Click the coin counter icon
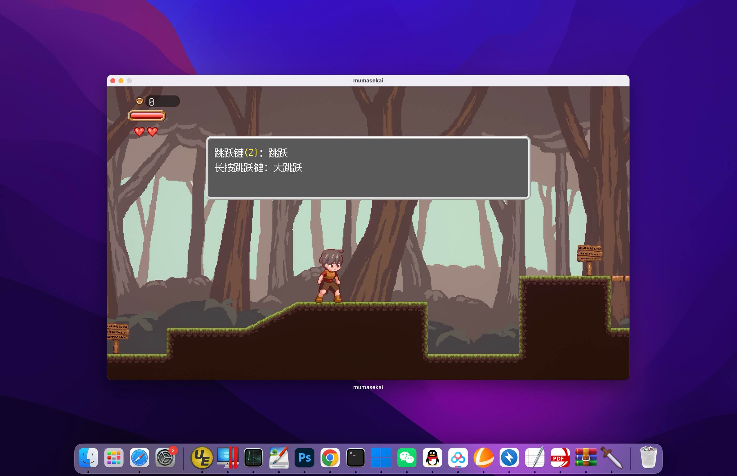 [139, 101]
